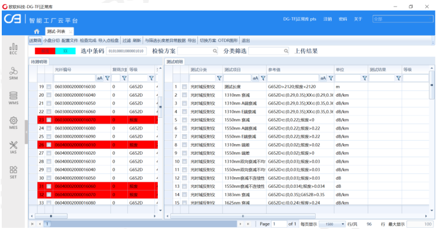Screen dimensions: 437x229
Task: Open the filter funnel for 光纤编号 column
Action: point(107,78)
